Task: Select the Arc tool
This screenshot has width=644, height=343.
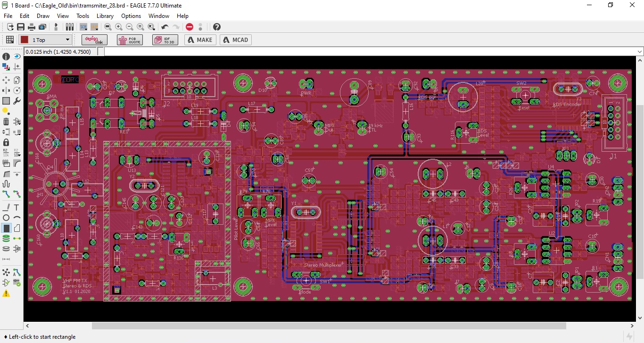Action: point(17,218)
